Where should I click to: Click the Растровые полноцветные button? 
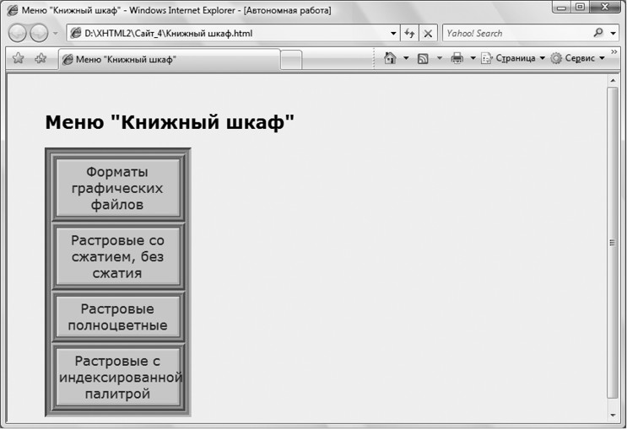117,317
